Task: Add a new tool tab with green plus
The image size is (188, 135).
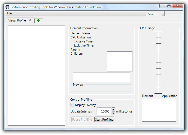Action: click(x=39, y=20)
